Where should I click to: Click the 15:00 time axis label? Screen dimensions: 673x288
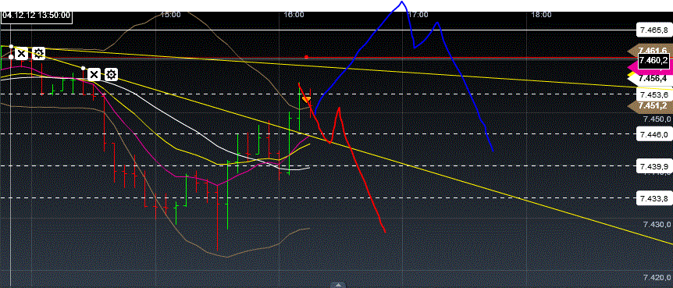pyautogui.click(x=170, y=15)
